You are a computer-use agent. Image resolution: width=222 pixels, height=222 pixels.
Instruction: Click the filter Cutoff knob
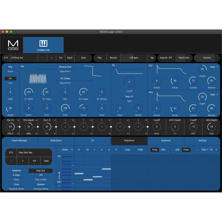click(129, 82)
